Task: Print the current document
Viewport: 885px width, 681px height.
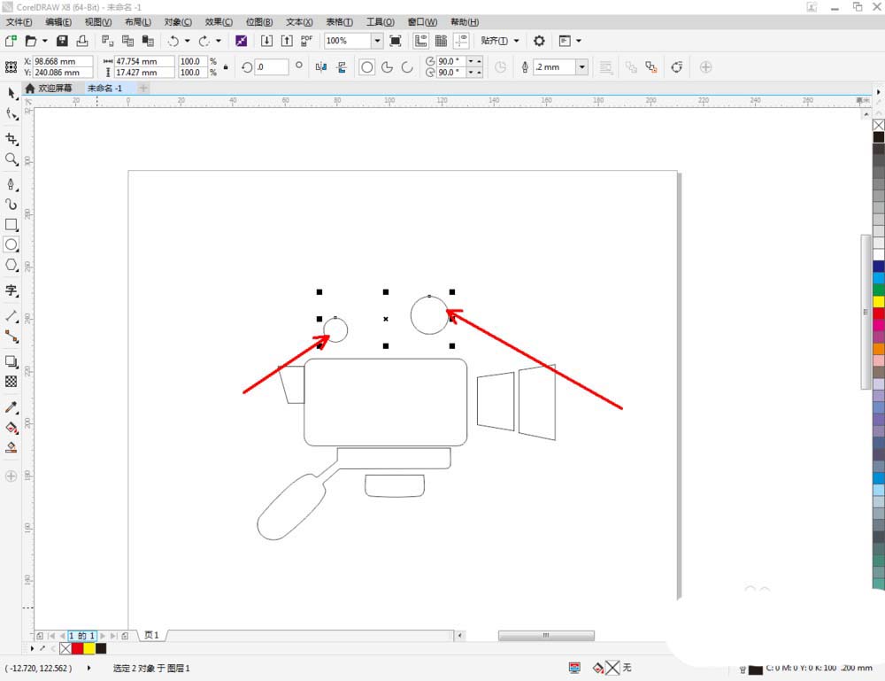Action: pyautogui.click(x=82, y=41)
